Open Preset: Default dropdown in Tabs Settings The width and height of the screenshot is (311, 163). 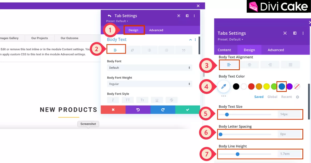(x=230, y=39)
